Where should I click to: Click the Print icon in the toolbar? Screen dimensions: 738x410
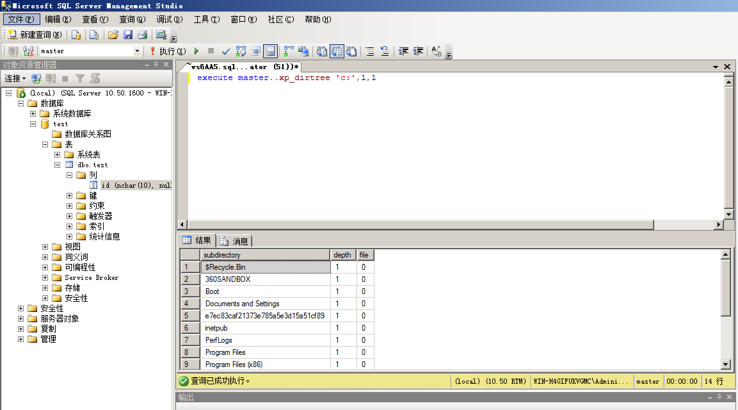coord(143,35)
